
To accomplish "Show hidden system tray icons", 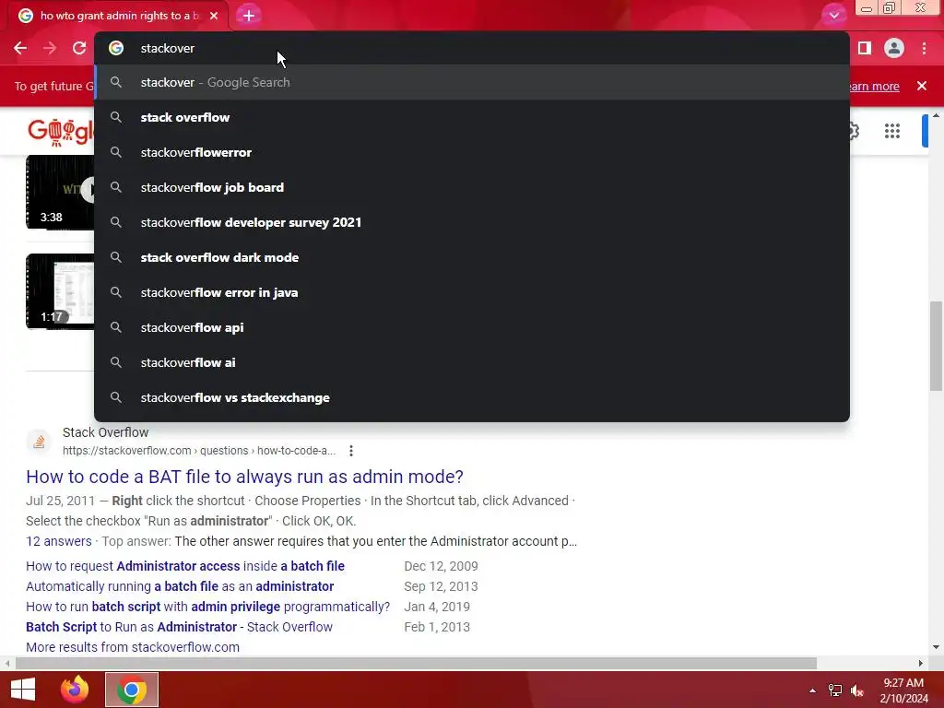I will coord(812,690).
